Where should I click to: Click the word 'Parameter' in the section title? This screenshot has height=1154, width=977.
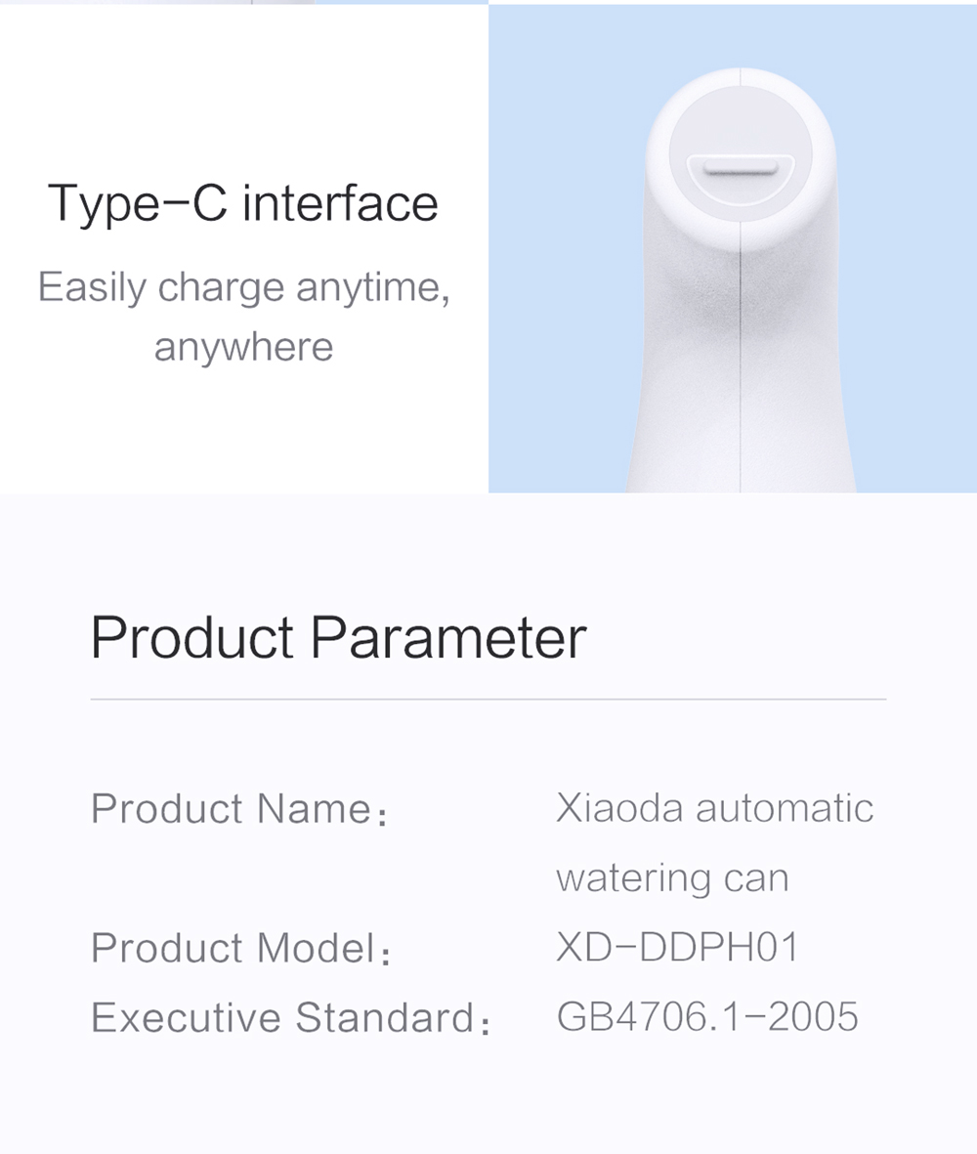tap(448, 637)
